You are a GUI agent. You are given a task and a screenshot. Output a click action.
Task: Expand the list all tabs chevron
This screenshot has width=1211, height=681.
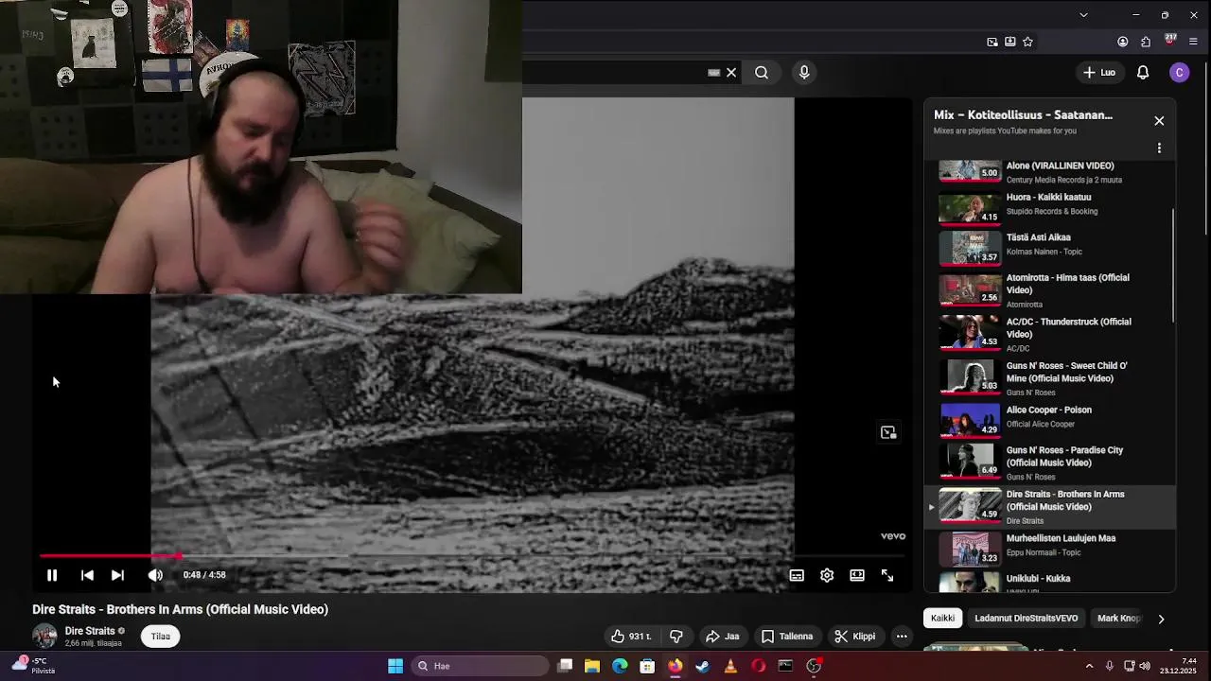point(1083,15)
